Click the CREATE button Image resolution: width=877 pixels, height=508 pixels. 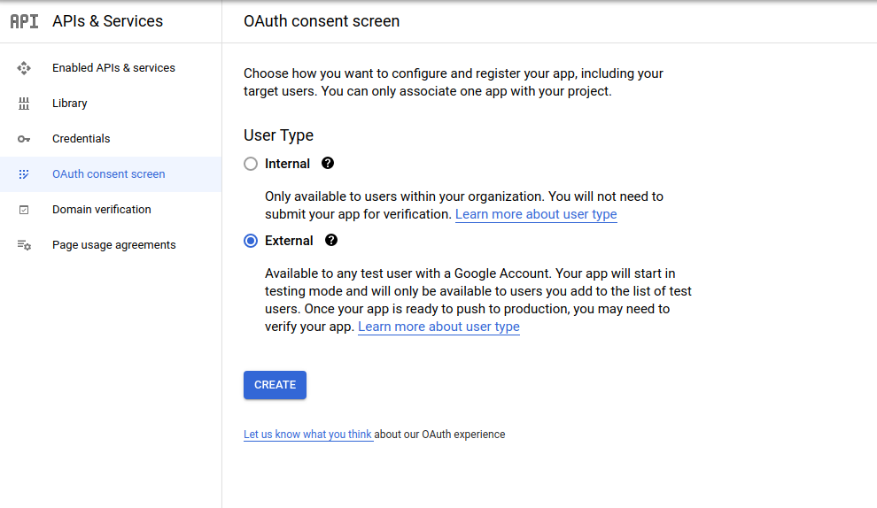[x=275, y=385]
